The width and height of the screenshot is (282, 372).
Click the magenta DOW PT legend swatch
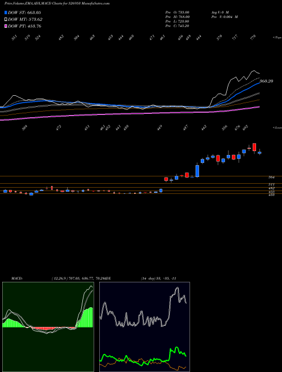coord(6,26)
